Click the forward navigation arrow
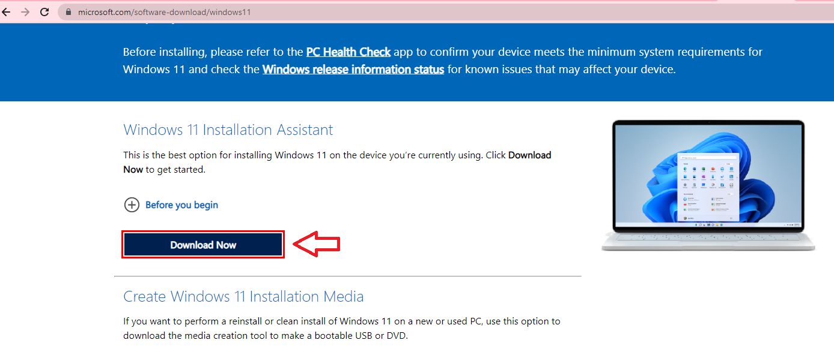This screenshot has height=358, width=834. [26, 11]
